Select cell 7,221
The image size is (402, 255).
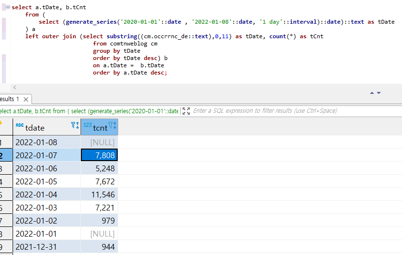[99, 208]
